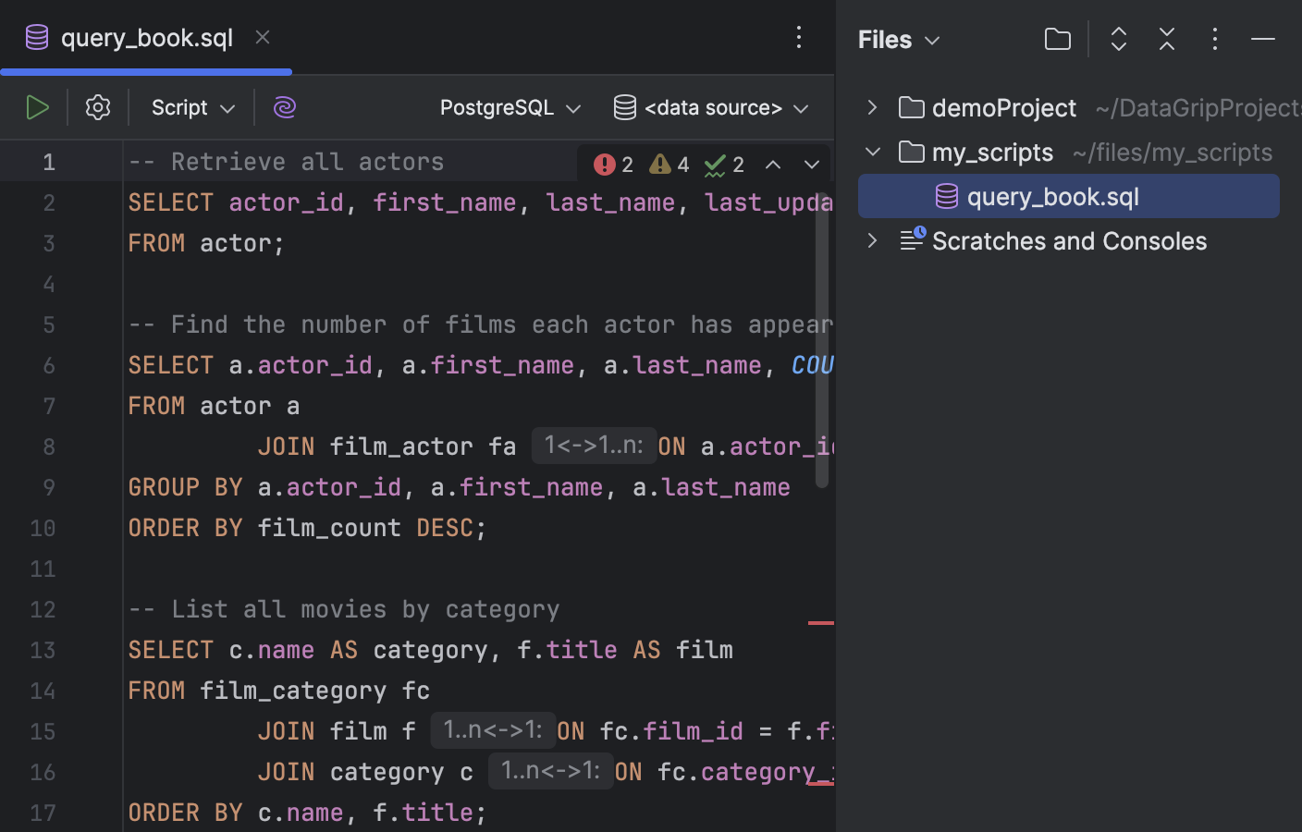The image size is (1302, 832).
Task: Collapse all nodes in the Files panel
Action: (x=1166, y=39)
